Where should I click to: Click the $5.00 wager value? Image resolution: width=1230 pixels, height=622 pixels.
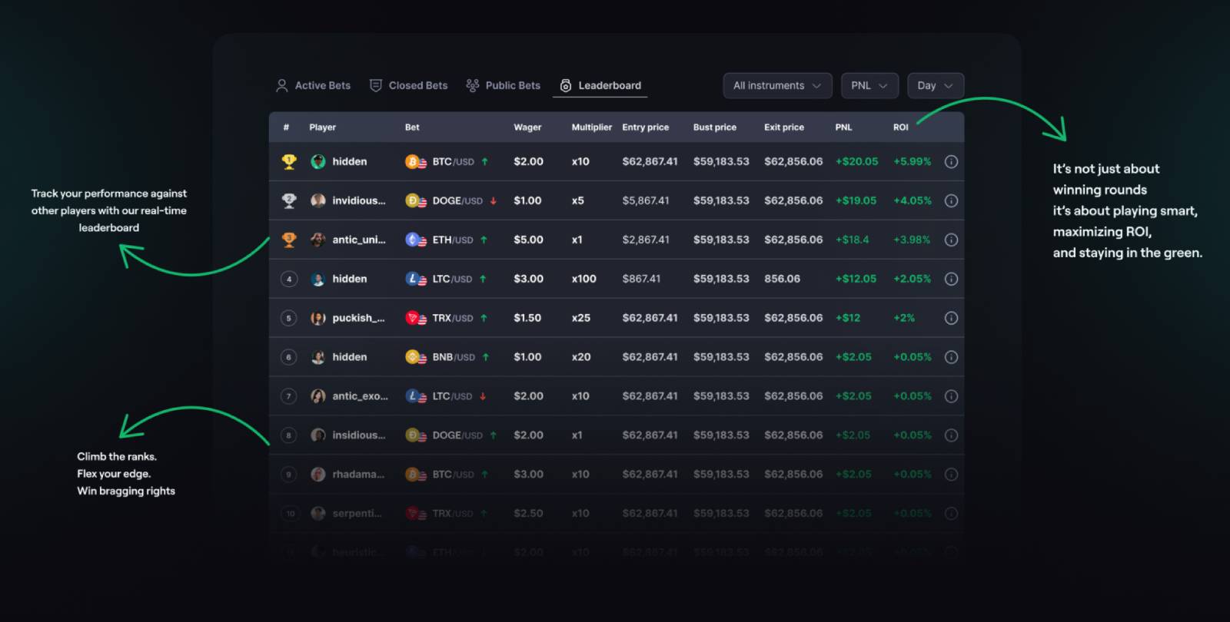click(x=528, y=240)
